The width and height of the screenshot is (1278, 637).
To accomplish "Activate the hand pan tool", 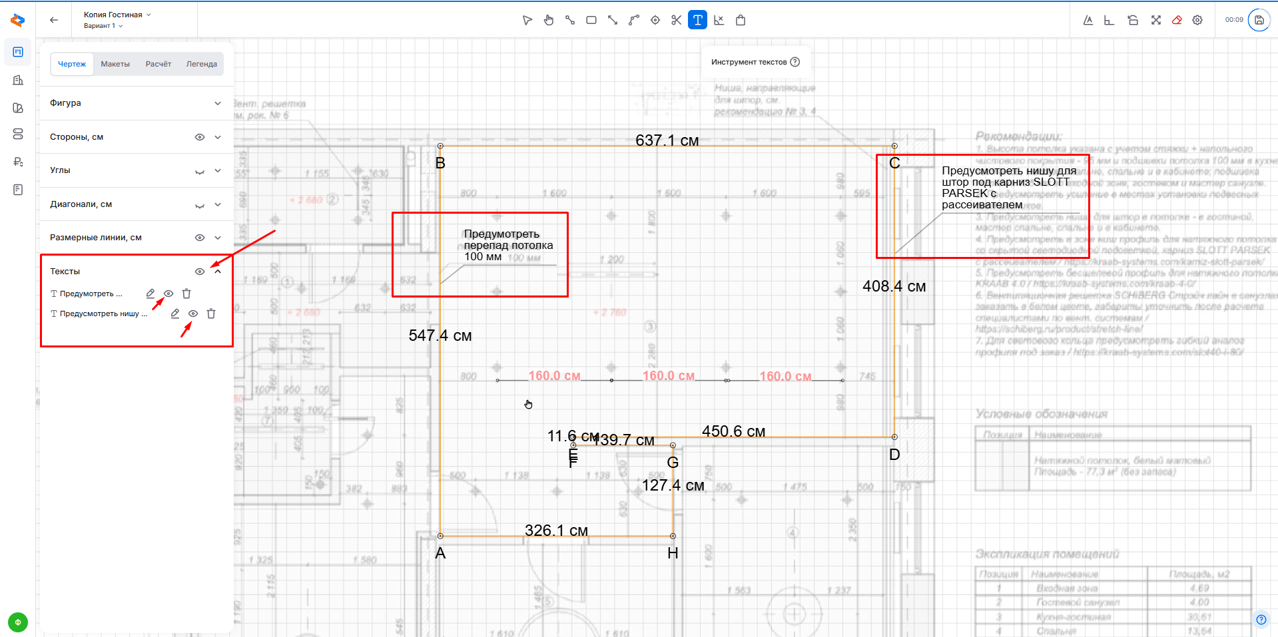I will [x=548, y=20].
